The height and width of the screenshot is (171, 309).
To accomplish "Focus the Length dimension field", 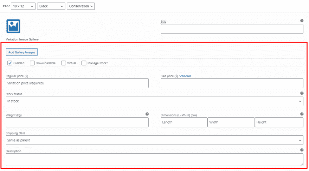I will tap(184, 122).
